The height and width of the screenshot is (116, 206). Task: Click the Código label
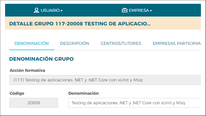17,93
